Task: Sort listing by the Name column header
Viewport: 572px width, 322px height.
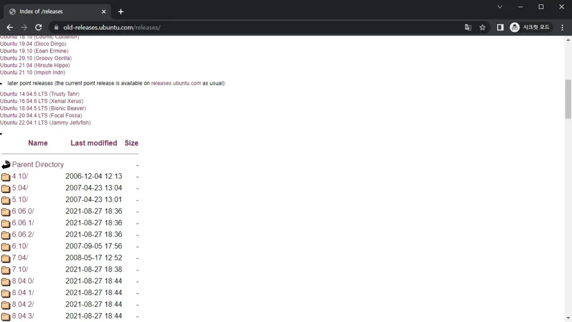Action: click(38, 143)
